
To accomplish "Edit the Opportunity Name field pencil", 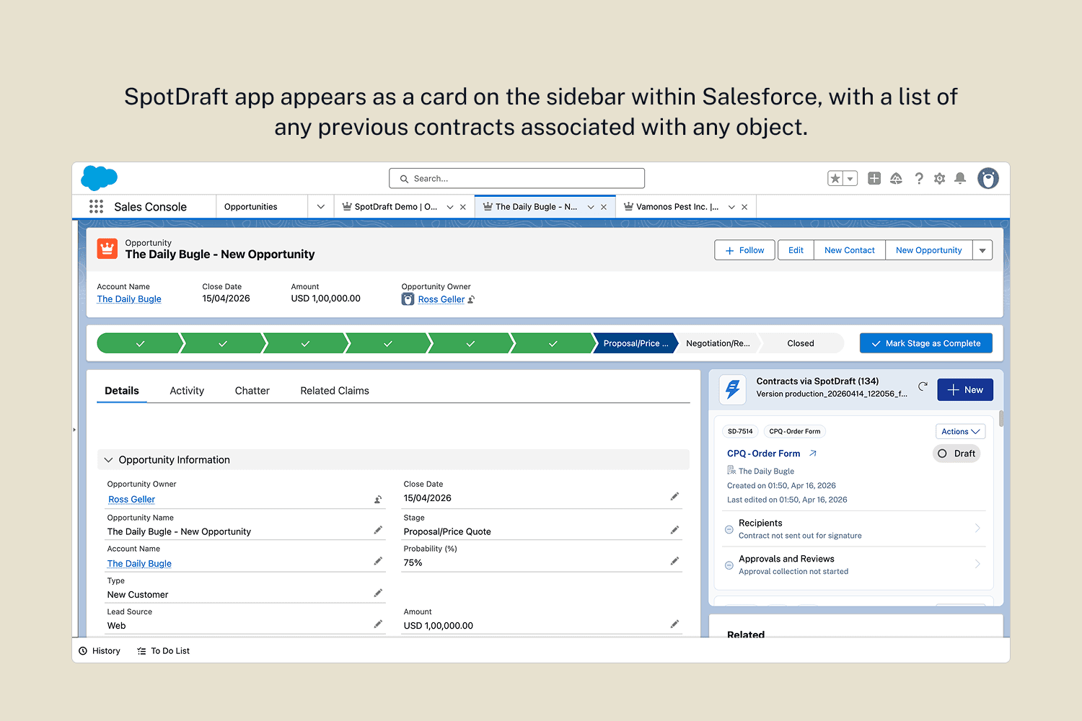I will 378,530.
